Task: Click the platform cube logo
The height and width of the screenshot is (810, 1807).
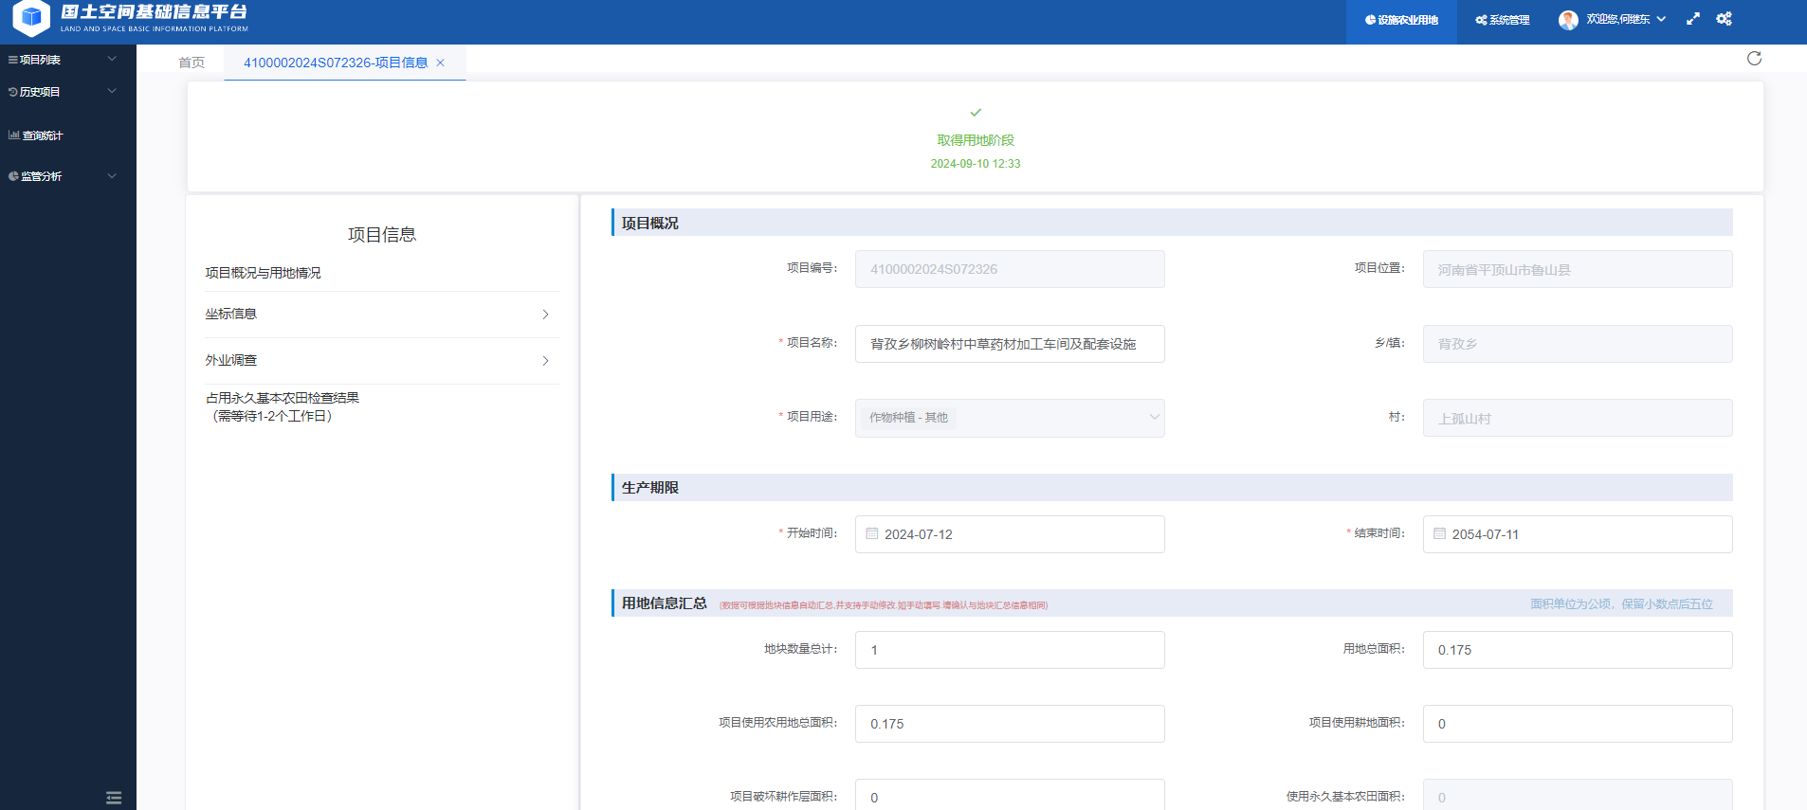Action: (x=31, y=17)
